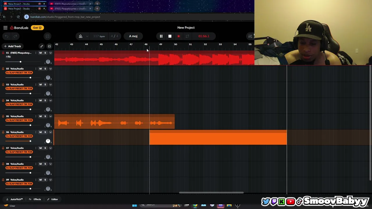Click the Add Track button
This screenshot has width=372, height=209.
tap(12, 46)
